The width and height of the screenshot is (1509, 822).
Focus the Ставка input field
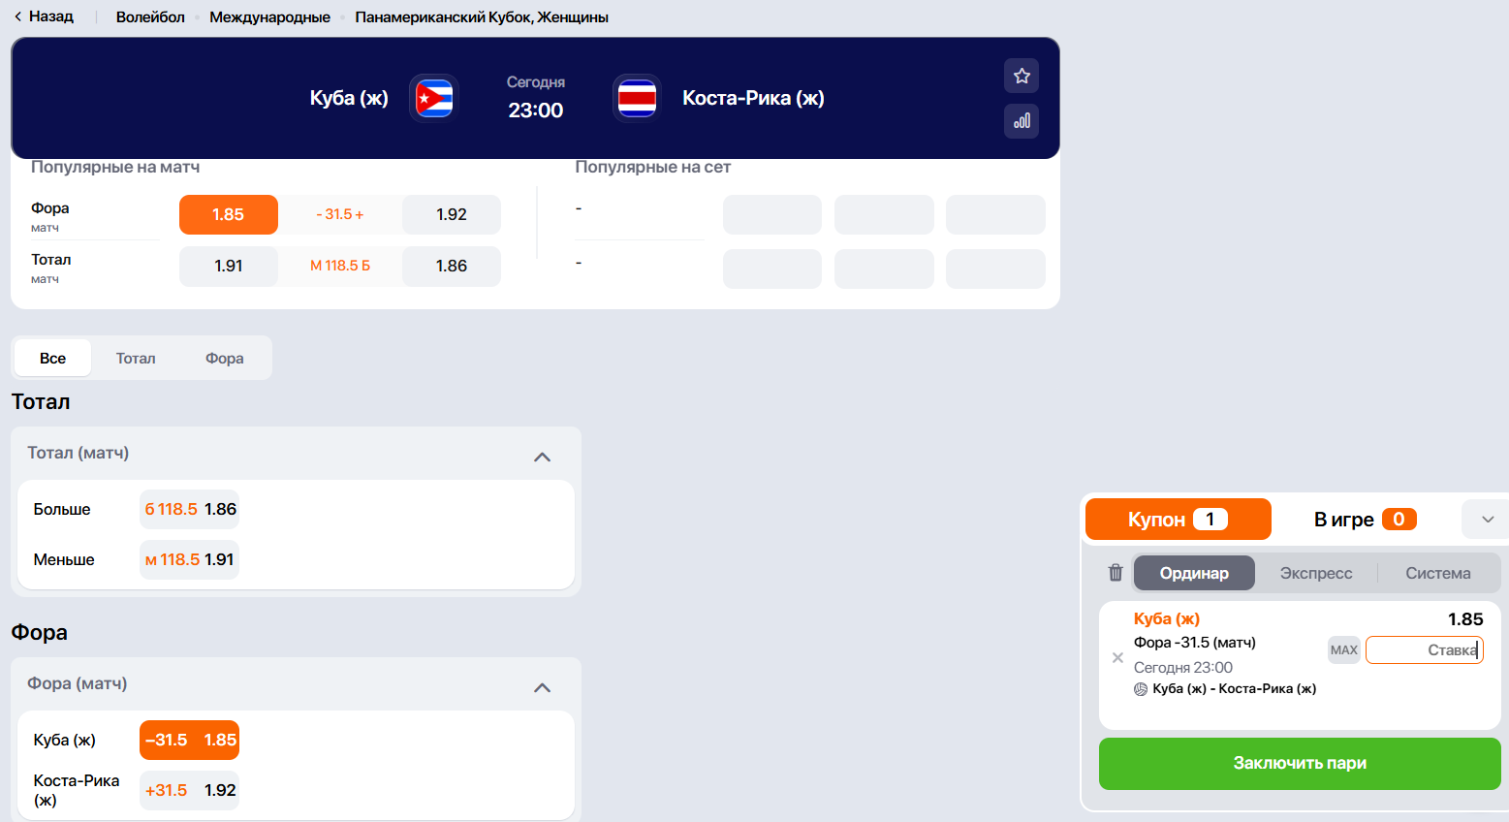pos(1425,649)
